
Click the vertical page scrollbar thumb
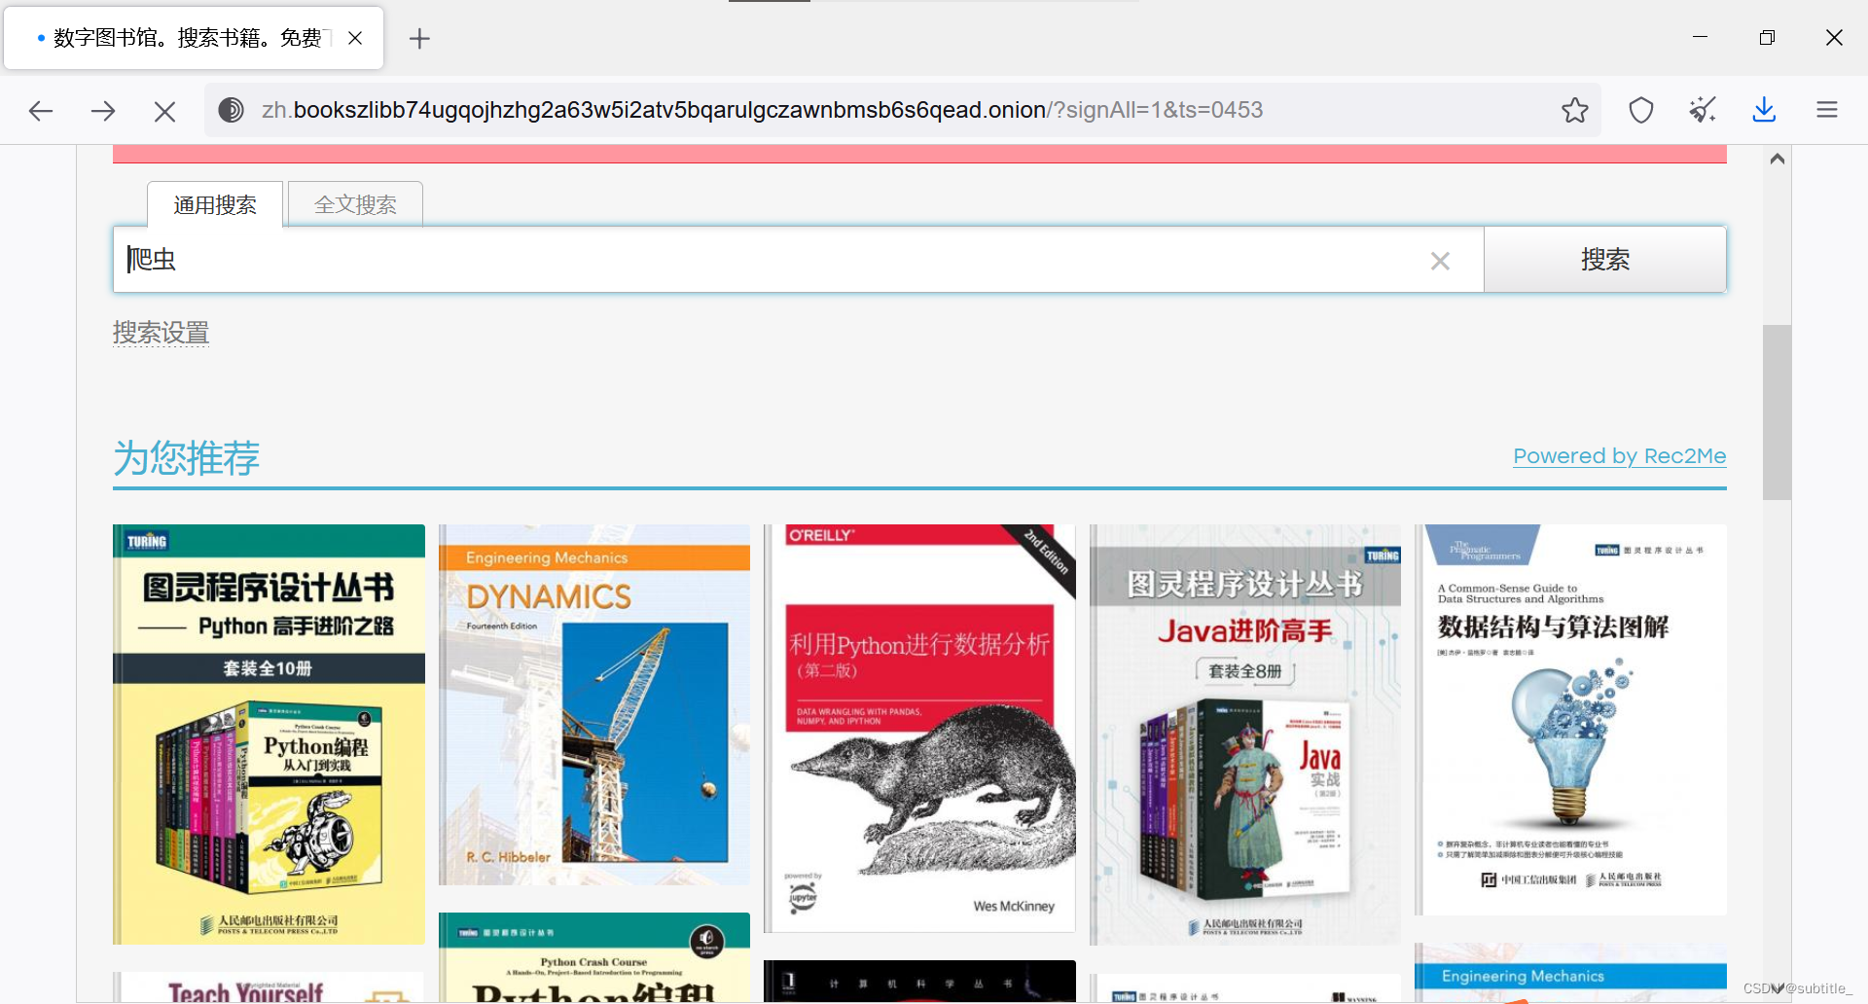pyautogui.click(x=1778, y=412)
